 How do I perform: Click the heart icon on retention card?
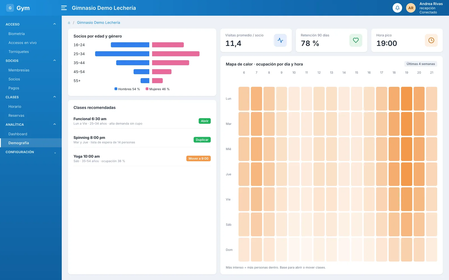(356, 40)
